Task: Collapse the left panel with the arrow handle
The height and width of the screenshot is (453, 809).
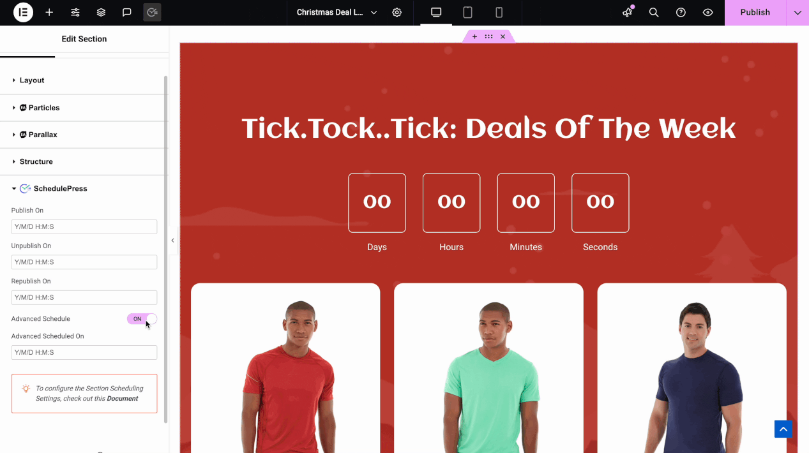Action: pos(172,241)
